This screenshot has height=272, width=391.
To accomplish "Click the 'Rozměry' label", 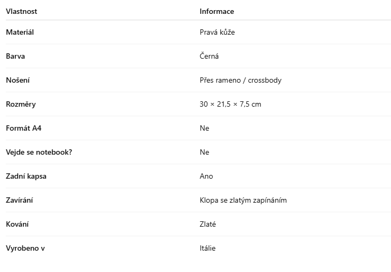I will [21, 104].
